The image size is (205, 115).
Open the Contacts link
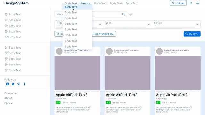10,93
